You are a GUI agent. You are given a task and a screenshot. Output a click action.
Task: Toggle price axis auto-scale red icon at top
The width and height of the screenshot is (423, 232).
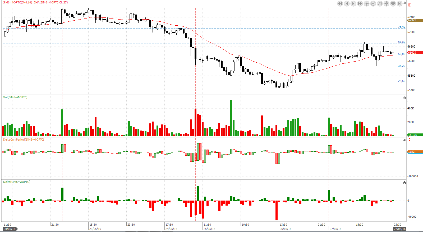(409, 5)
